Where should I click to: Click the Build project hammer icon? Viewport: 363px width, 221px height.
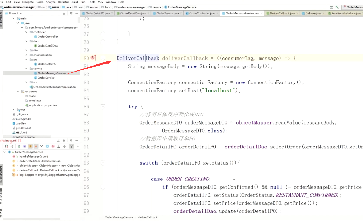click(x=337, y=7)
